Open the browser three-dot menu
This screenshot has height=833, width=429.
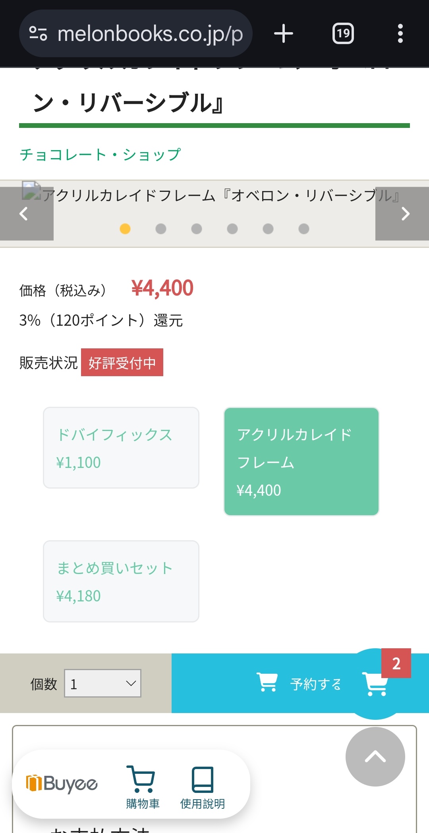tap(400, 34)
